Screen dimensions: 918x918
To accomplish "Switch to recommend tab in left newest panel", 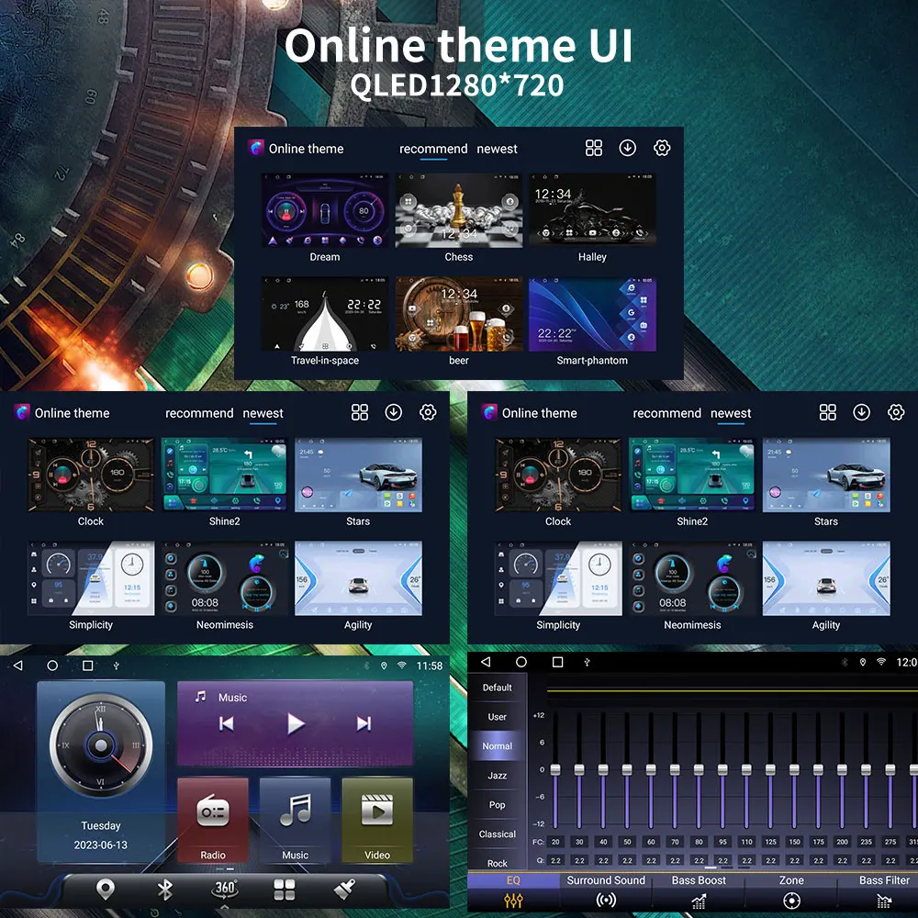I will [199, 413].
